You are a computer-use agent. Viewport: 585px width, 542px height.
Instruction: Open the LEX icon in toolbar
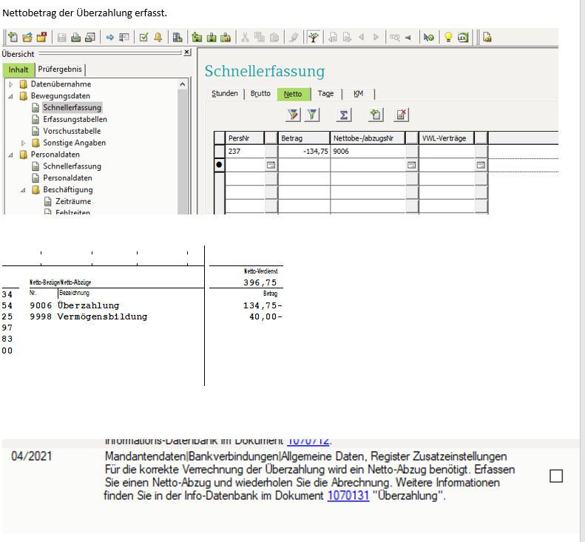point(463,37)
